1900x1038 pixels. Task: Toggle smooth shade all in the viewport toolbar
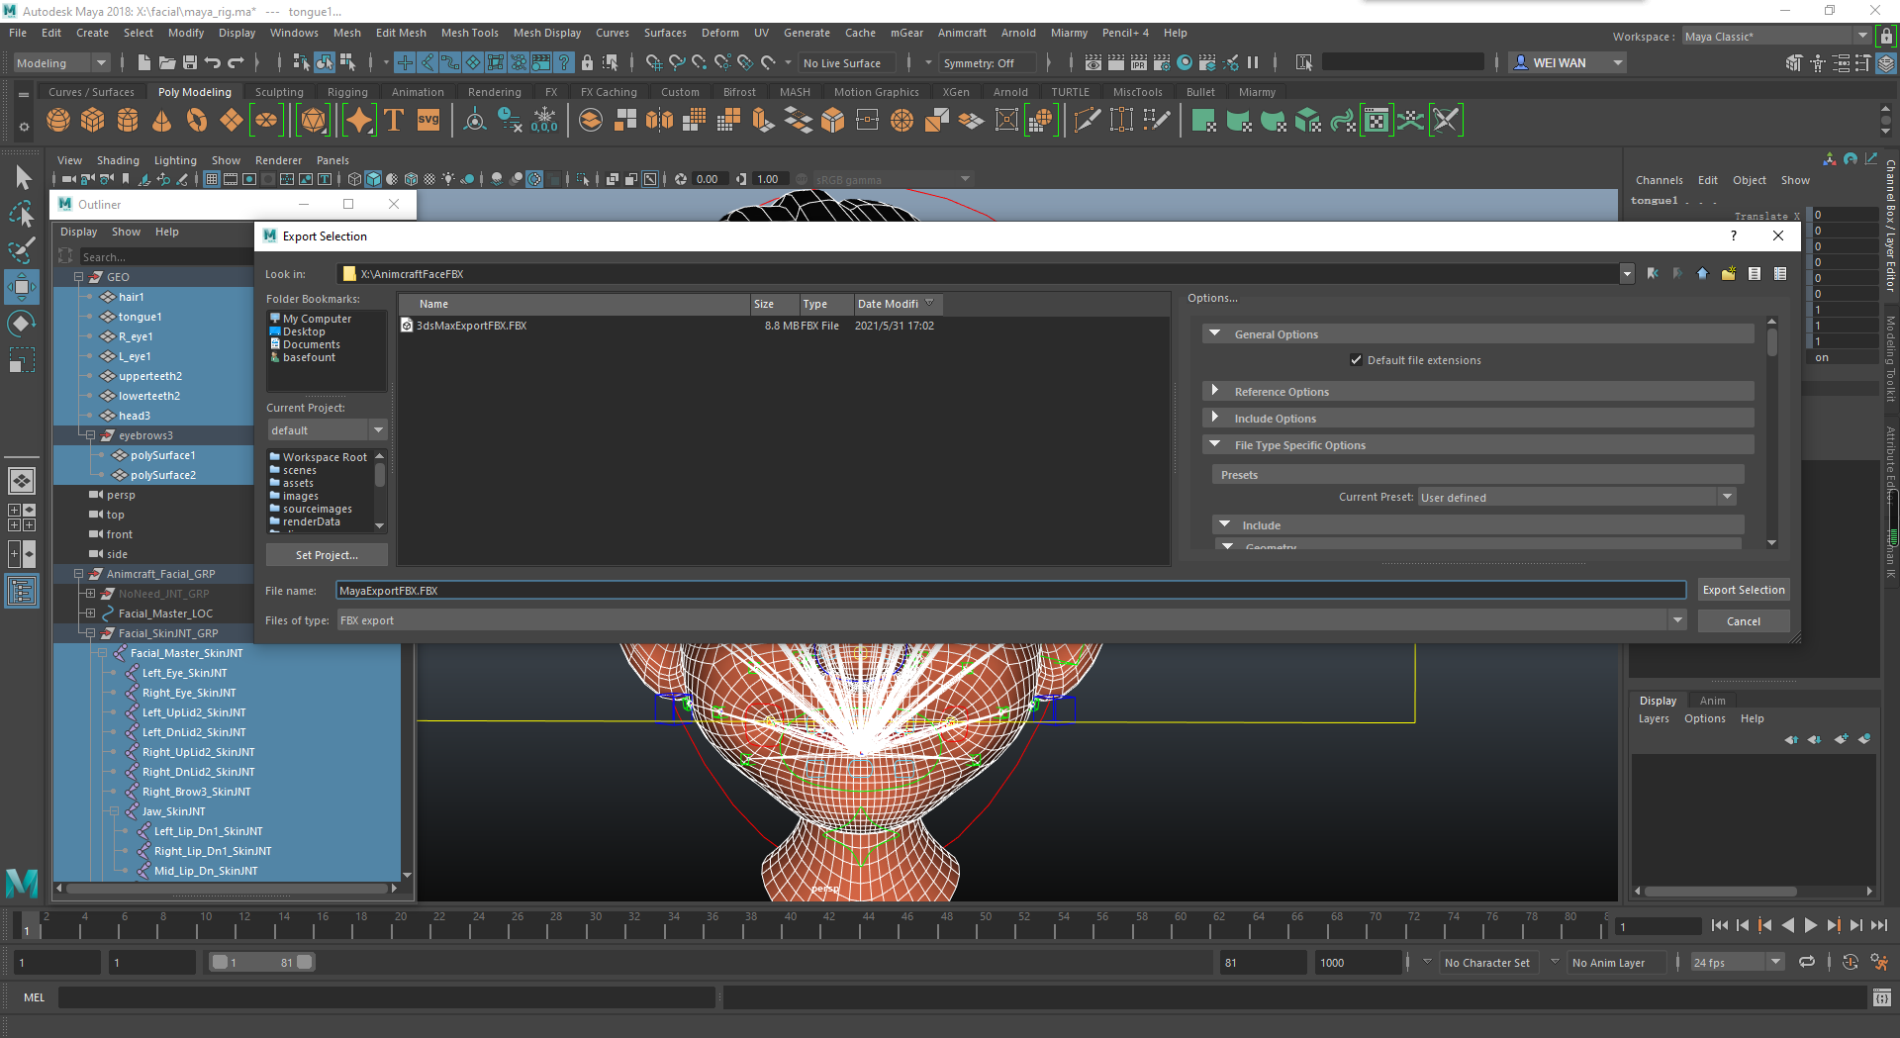tap(373, 179)
